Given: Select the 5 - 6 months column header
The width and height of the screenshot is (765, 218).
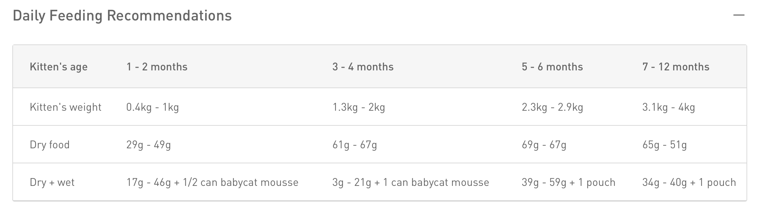Looking at the screenshot, I should coord(552,67).
